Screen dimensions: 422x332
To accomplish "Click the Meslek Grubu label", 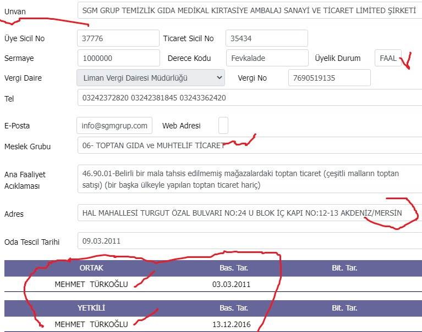I will click(x=28, y=147).
